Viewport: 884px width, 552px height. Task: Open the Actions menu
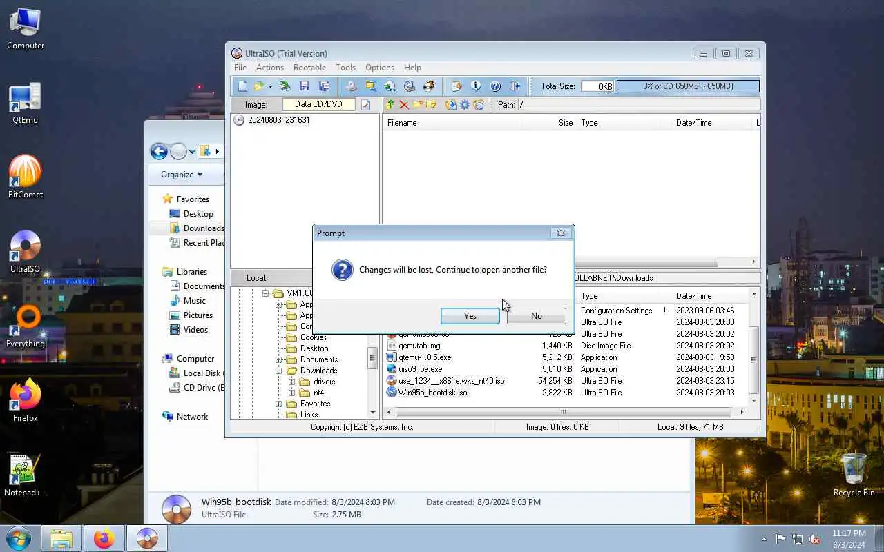pyautogui.click(x=270, y=68)
